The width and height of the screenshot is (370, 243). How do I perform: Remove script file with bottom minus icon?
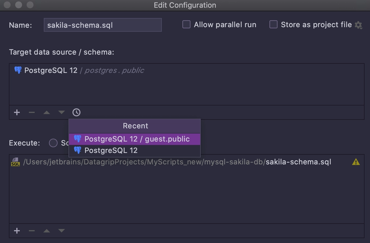tap(32, 231)
